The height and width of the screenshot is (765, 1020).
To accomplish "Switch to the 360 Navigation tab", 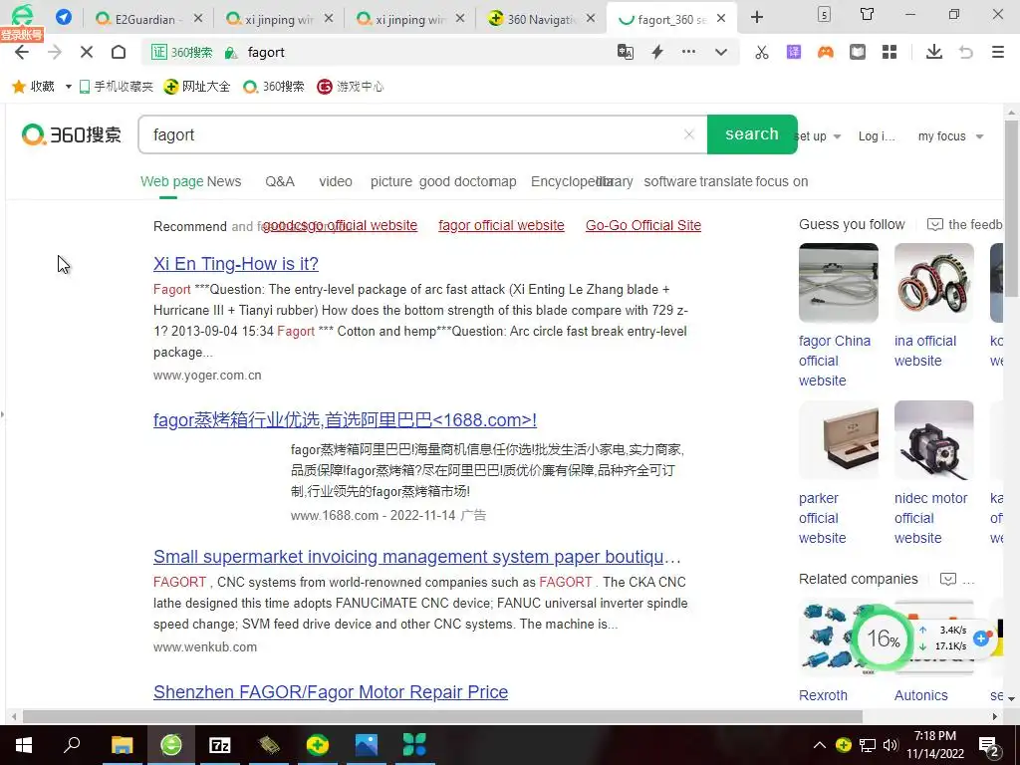I will coord(541,20).
